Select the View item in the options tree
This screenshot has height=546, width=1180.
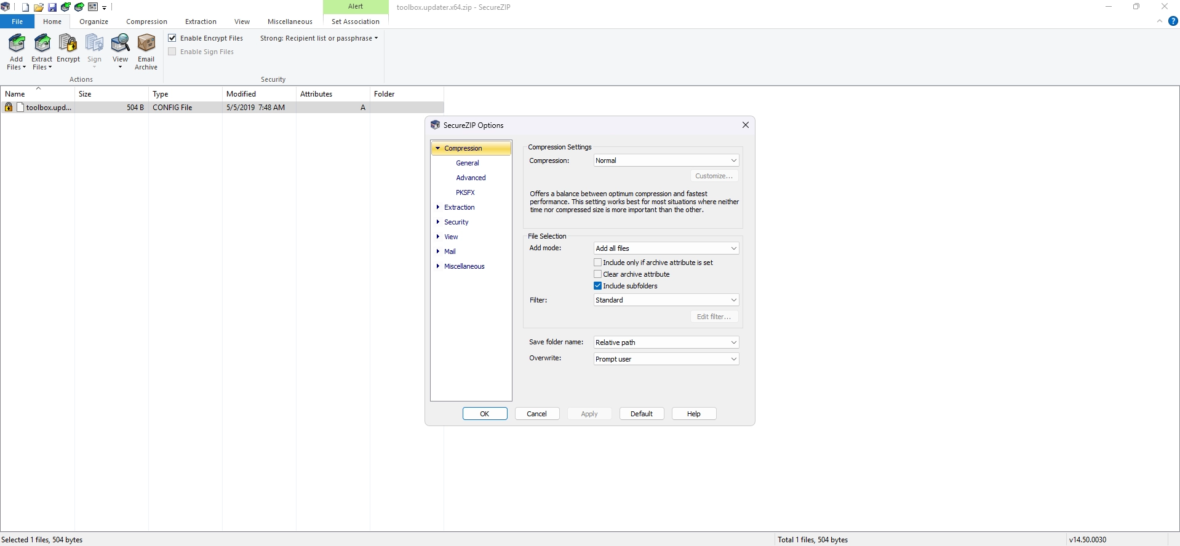(x=451, y=237)
